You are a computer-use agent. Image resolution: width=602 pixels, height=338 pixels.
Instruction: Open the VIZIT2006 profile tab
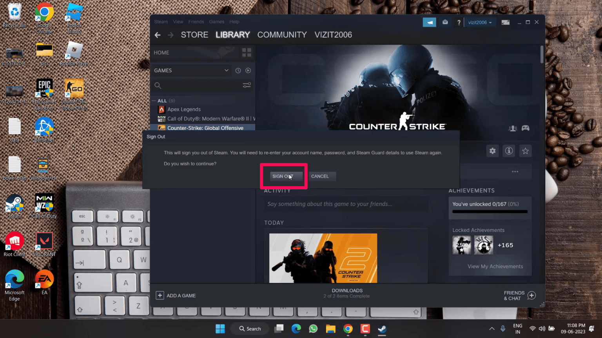point(333,35)
